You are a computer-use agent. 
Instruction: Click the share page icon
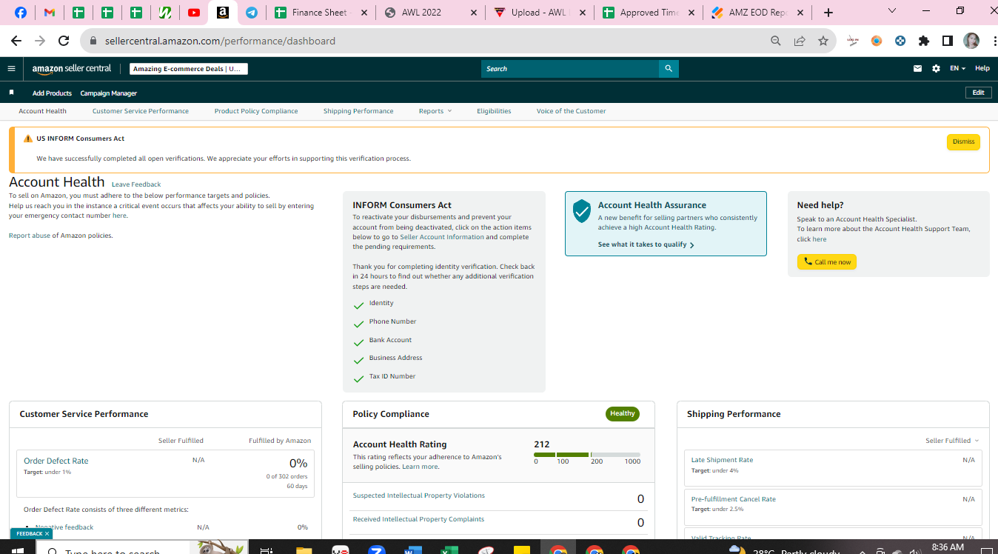coord(800,41)
